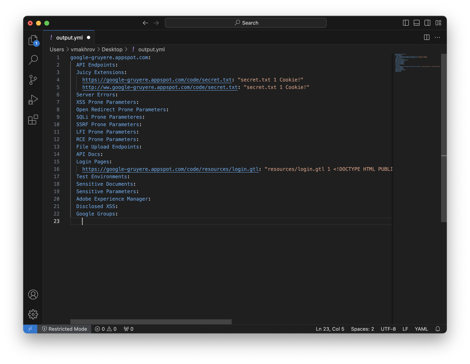Toggle the bottom Panel layout button
Screen dimensions: 470x364
point(417,23)
